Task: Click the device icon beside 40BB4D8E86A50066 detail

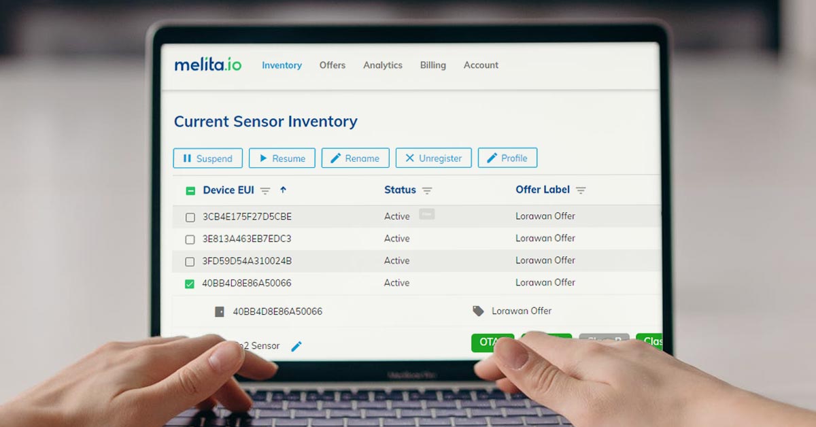Action: (219, 311)
